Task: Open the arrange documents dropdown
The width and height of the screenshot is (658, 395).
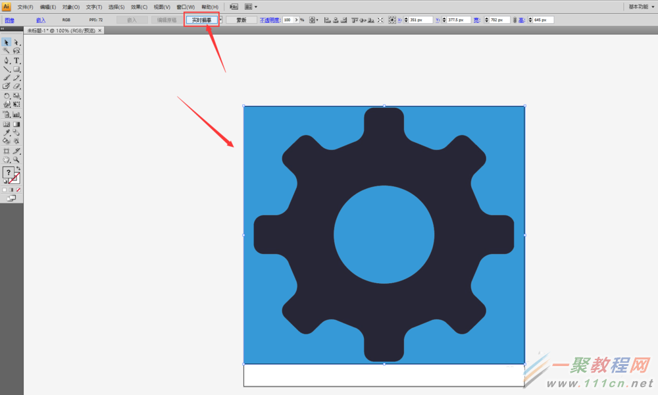Action: 251,7
